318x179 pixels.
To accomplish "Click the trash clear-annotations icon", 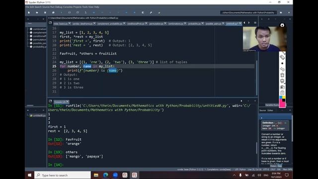I will (282, 75).
